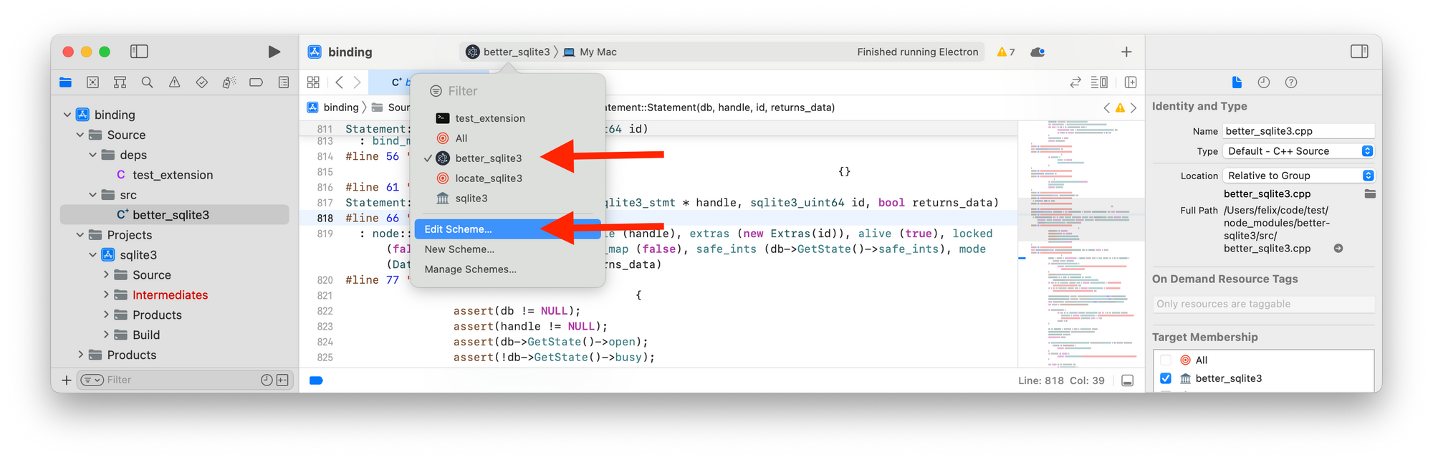Run the scheme with the Play button
This screenshot has width=1433, height=460.
point(274,52)
